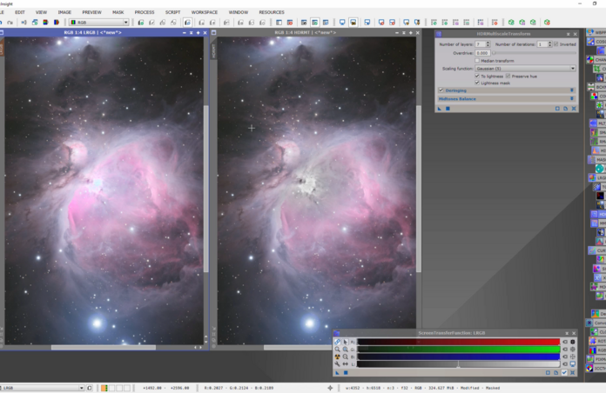
Task: Click the black point readout icon in STF
Action: point(573,342)
